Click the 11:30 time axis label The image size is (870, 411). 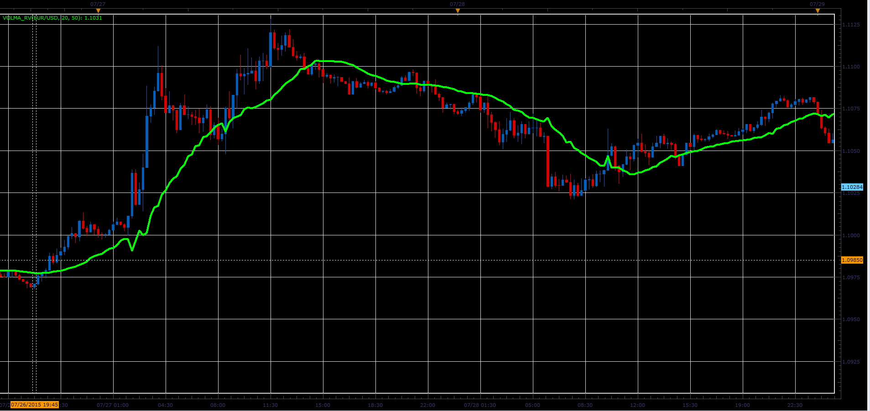coord(270,405)
